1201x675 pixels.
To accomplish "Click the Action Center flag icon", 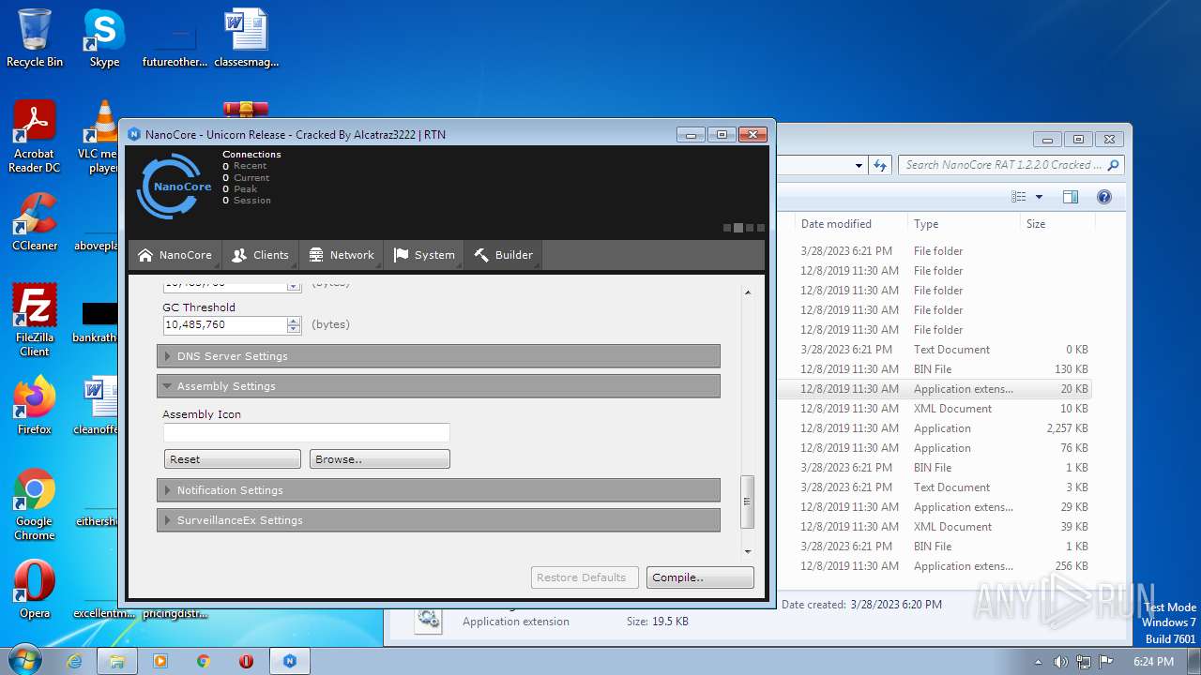I will pos(1106,661).
